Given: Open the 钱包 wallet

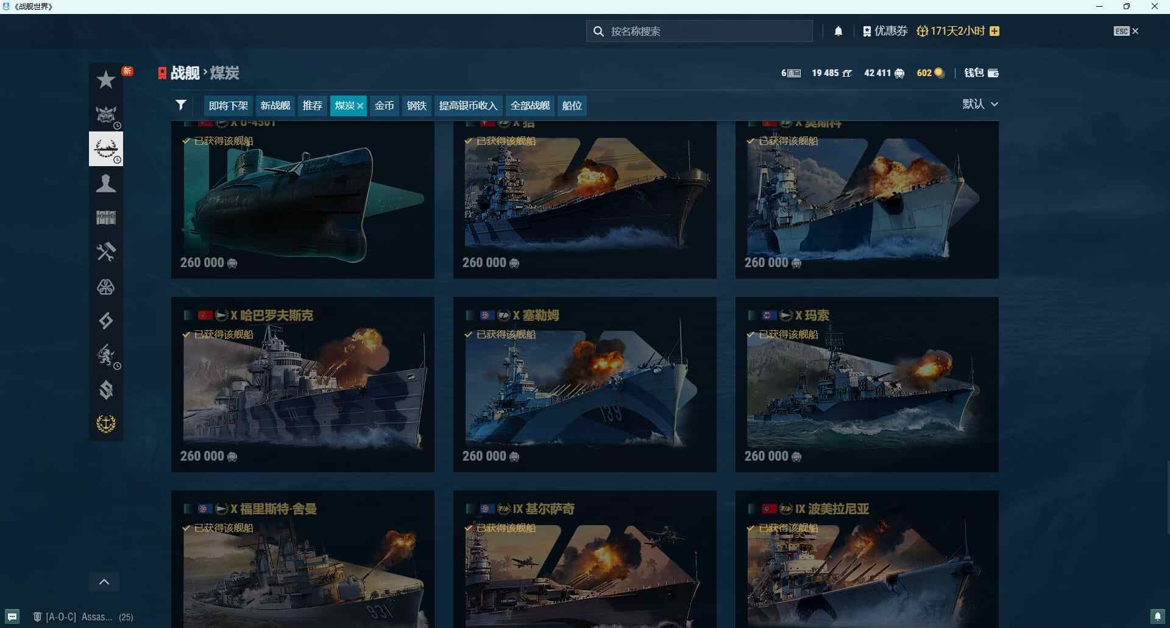Looking at the screenshot, I should (x=981, y=73).
